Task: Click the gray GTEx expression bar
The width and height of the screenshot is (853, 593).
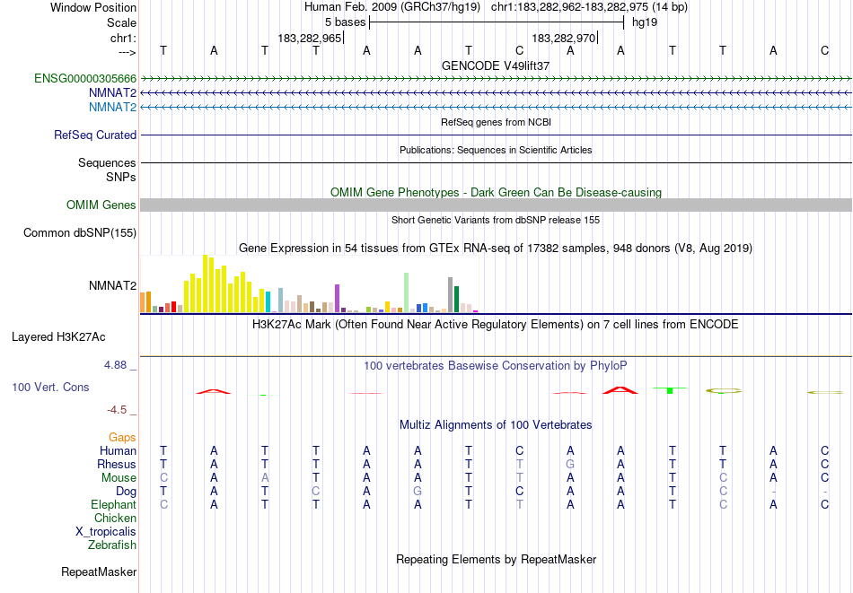Action: click(451, 295)
